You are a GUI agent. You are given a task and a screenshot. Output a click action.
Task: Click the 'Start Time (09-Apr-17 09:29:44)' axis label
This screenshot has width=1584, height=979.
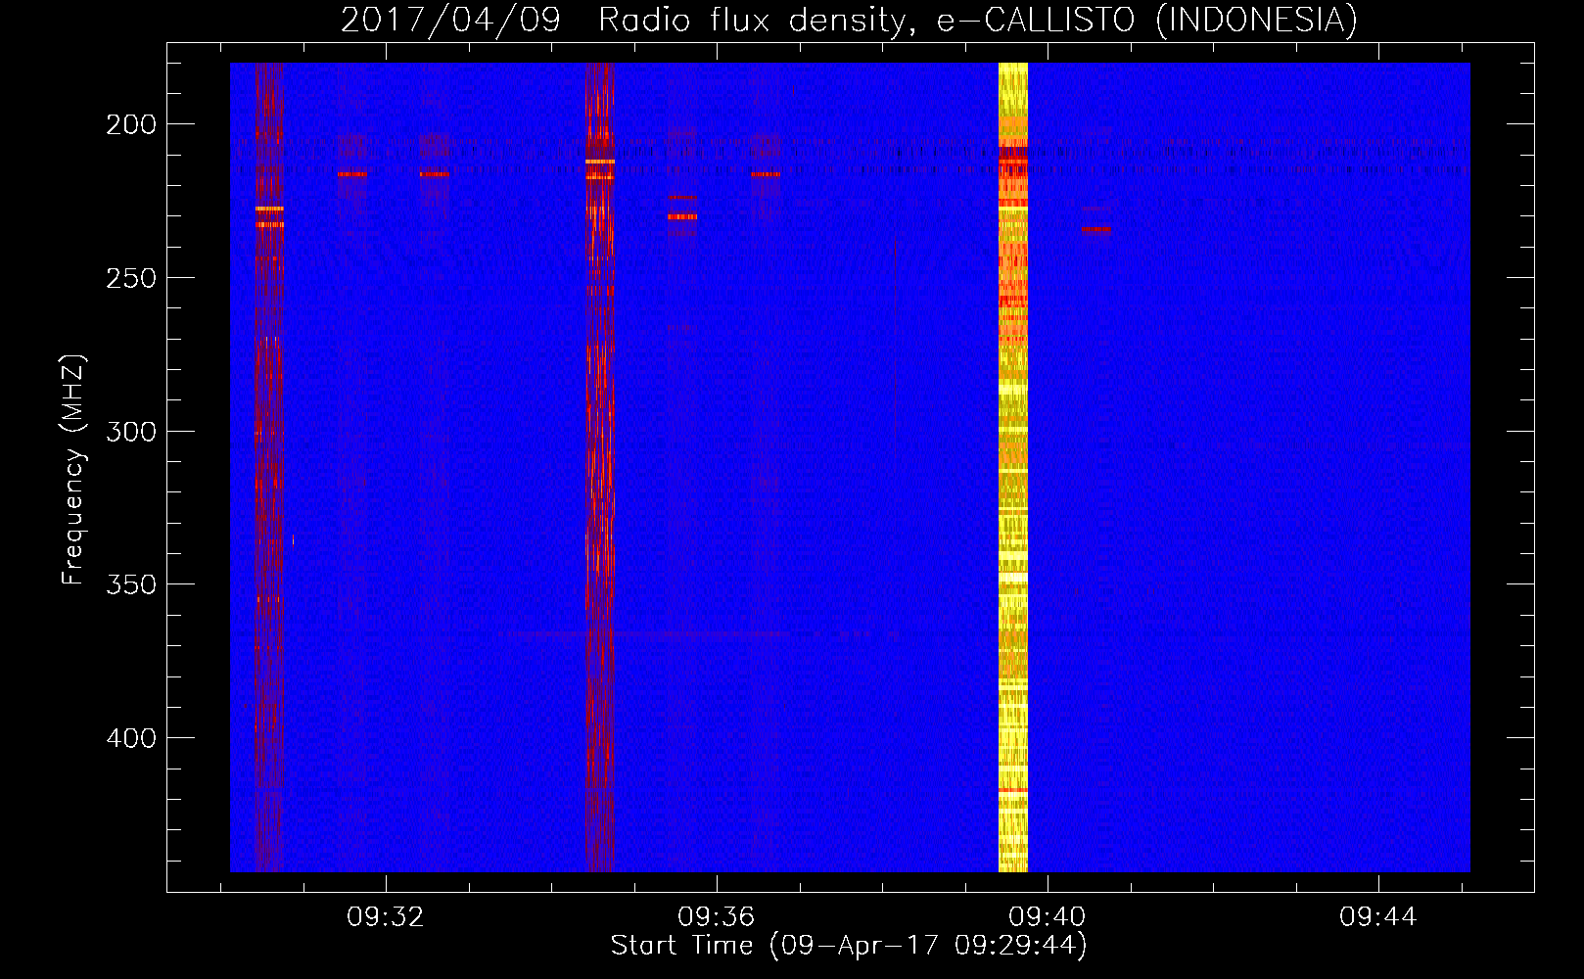(x=849, y=946)
